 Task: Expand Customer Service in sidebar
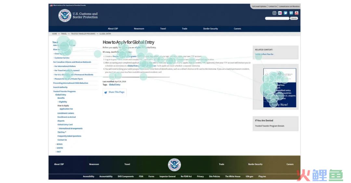[62, 58]
